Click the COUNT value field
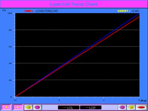148x111 pixels. (x=135, y=11)
